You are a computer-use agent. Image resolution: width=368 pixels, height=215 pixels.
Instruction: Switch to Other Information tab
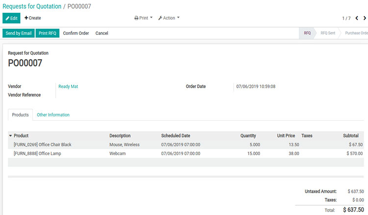(x=53, y=115)
